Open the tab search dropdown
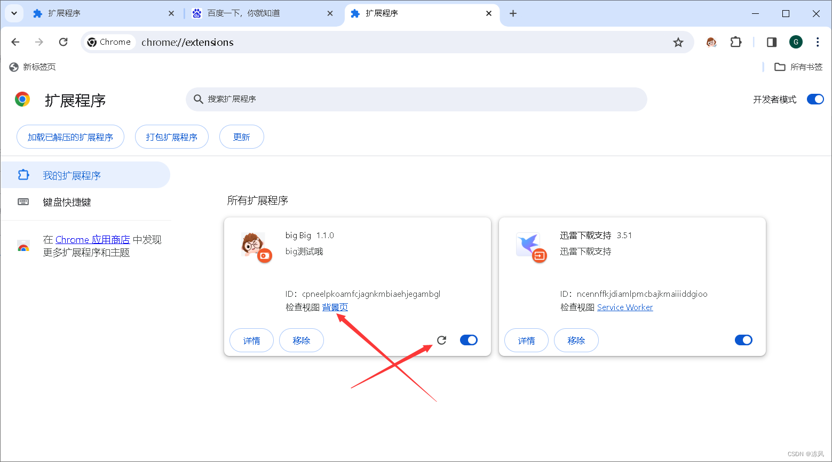 (x=14, y=13)
